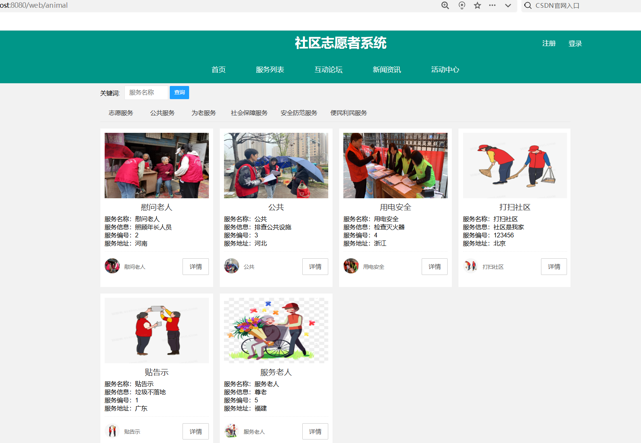Click the 注册 link in header
This screenshot has width=641, height=443.
tap(549, 44)
